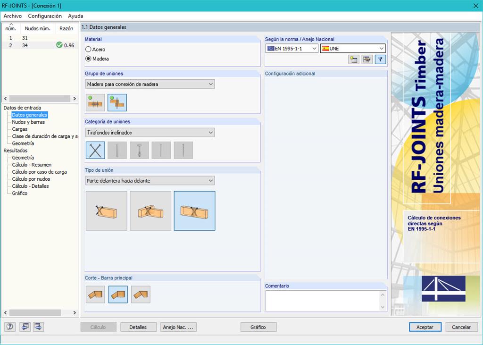Open Nudos y barras in navigator
The image size is (483, 345).
pos(28,122)
